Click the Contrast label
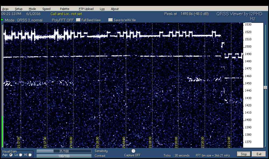269x159 pixels. 100,156
